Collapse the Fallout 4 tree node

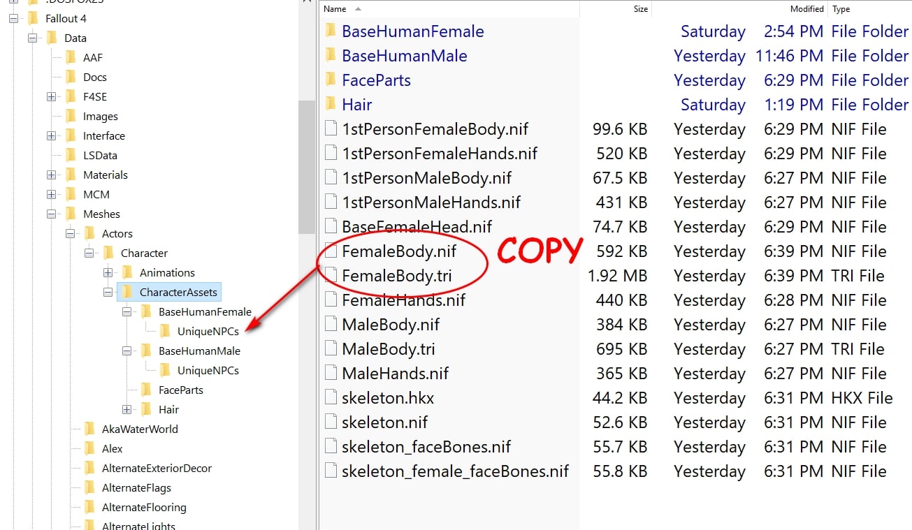point(12,18)
